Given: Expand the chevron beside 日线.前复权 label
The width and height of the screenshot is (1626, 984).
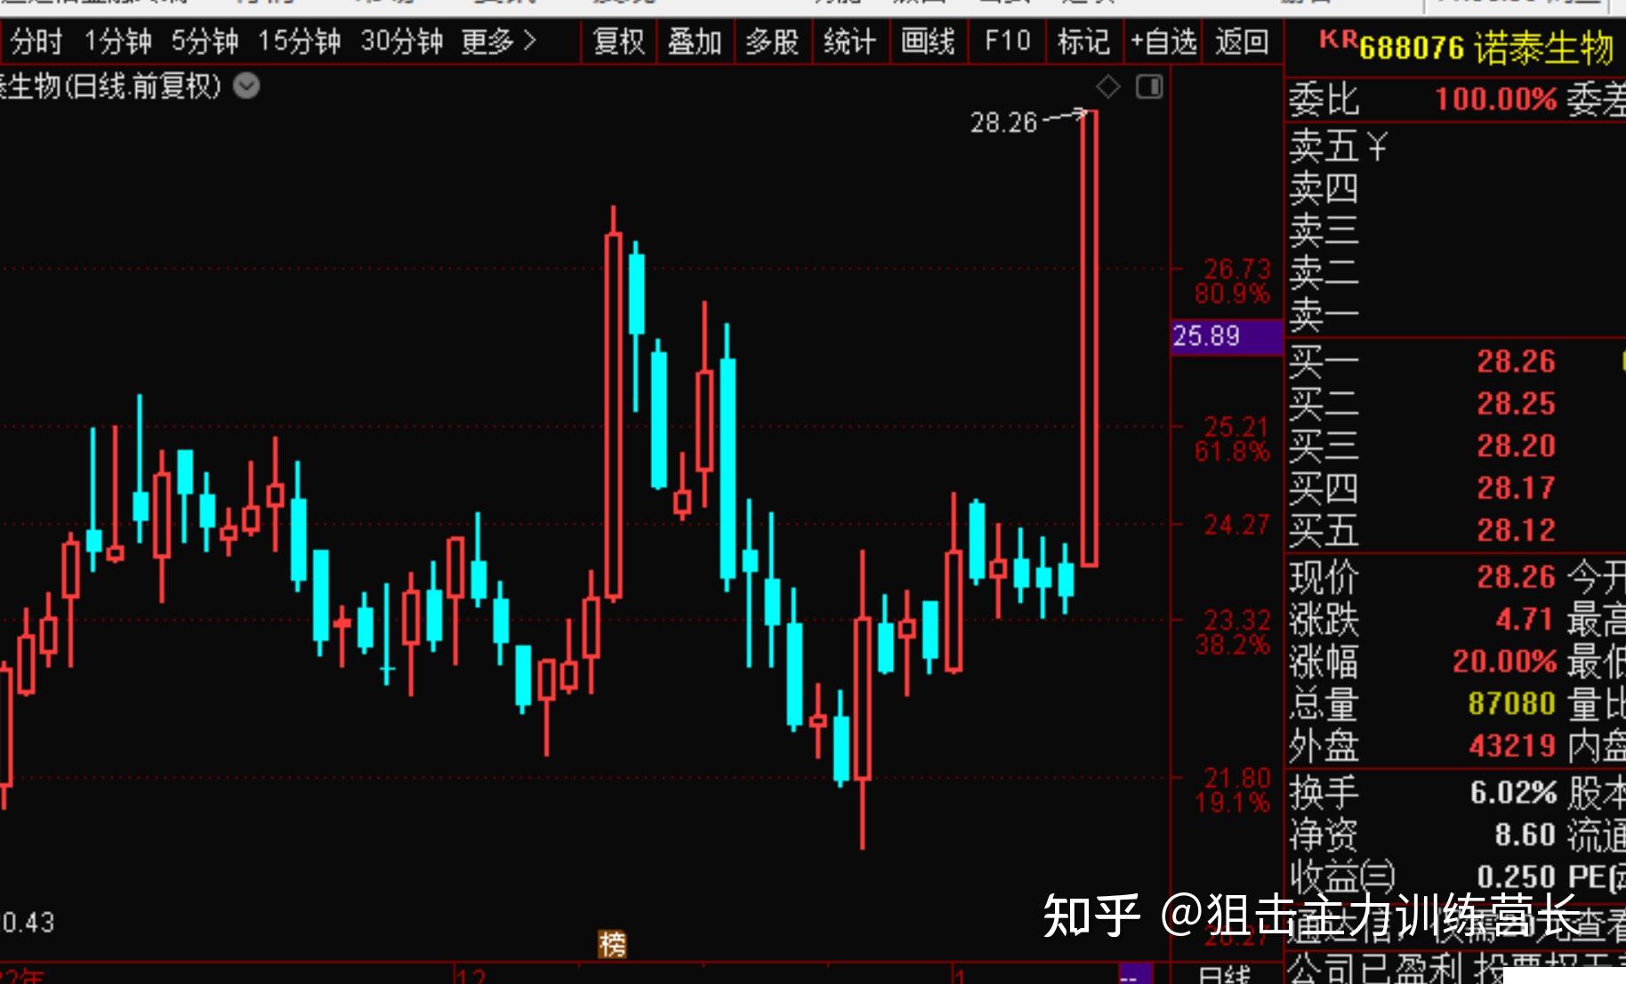Looking at the screenshot, I should [246, 86].
